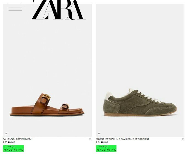Click original price T 31 990,00

click(102, 142)
